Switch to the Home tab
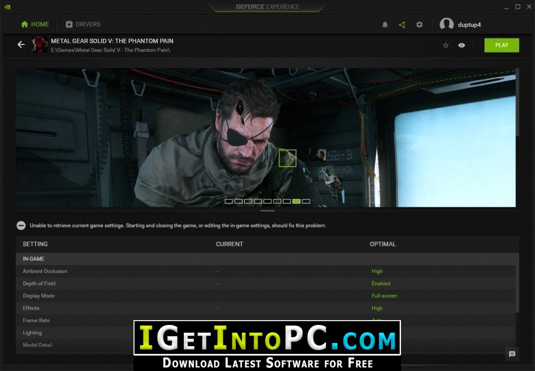The image size is (535, 371). coord(35,24)
